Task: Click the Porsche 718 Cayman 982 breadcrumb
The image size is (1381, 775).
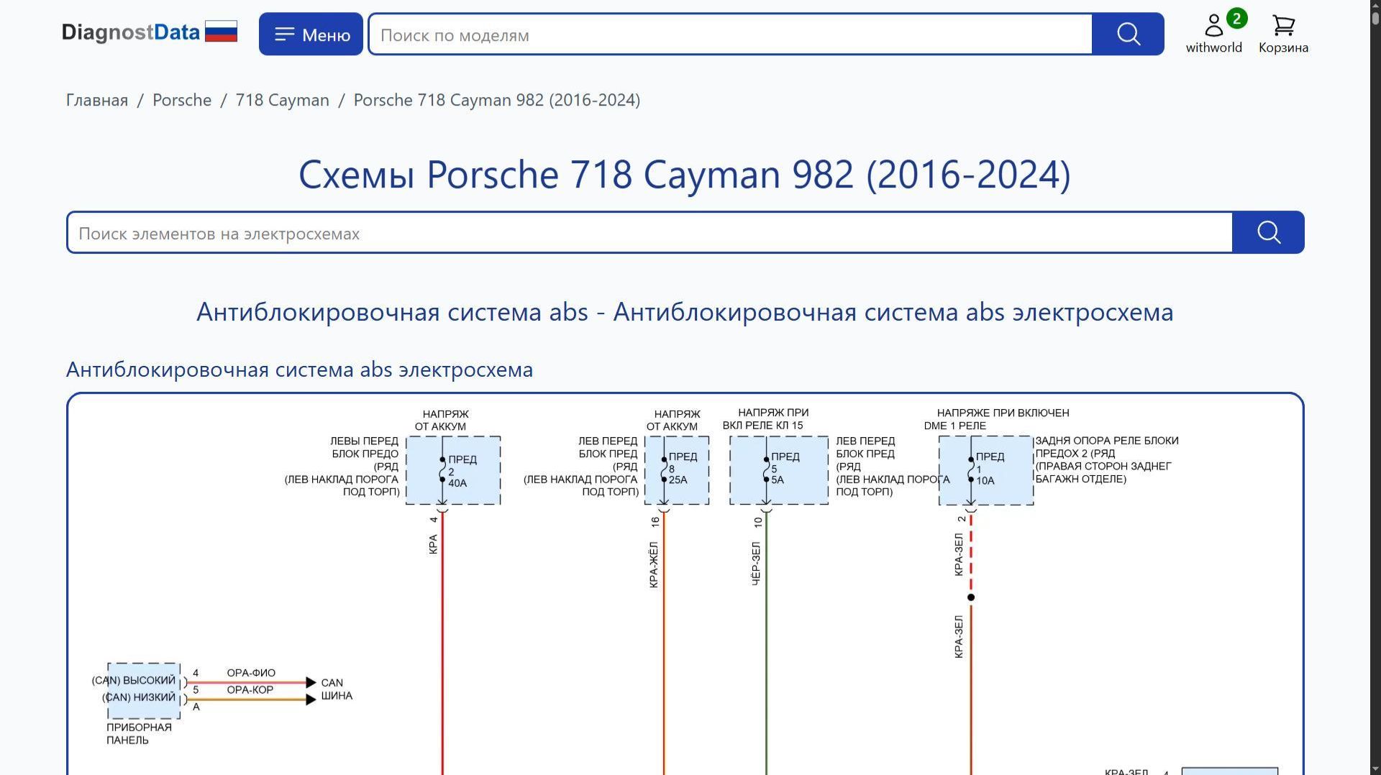Action: (x=497, y=100)
